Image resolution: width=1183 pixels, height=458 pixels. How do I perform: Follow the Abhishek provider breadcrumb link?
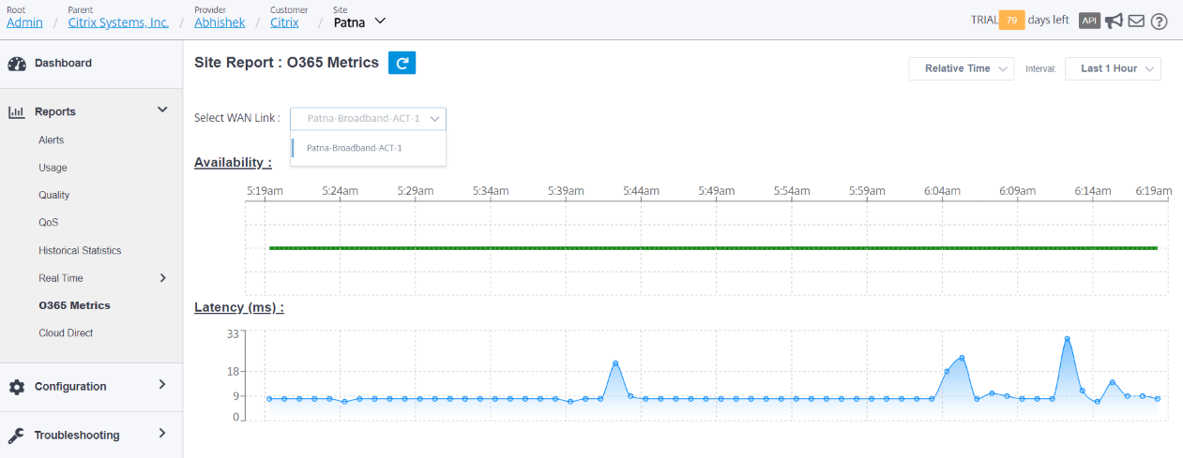coord(219,22)
